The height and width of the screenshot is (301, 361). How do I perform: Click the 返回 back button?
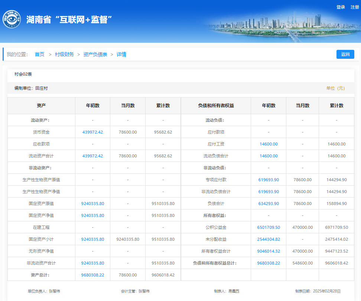click(x=345, y=54)
